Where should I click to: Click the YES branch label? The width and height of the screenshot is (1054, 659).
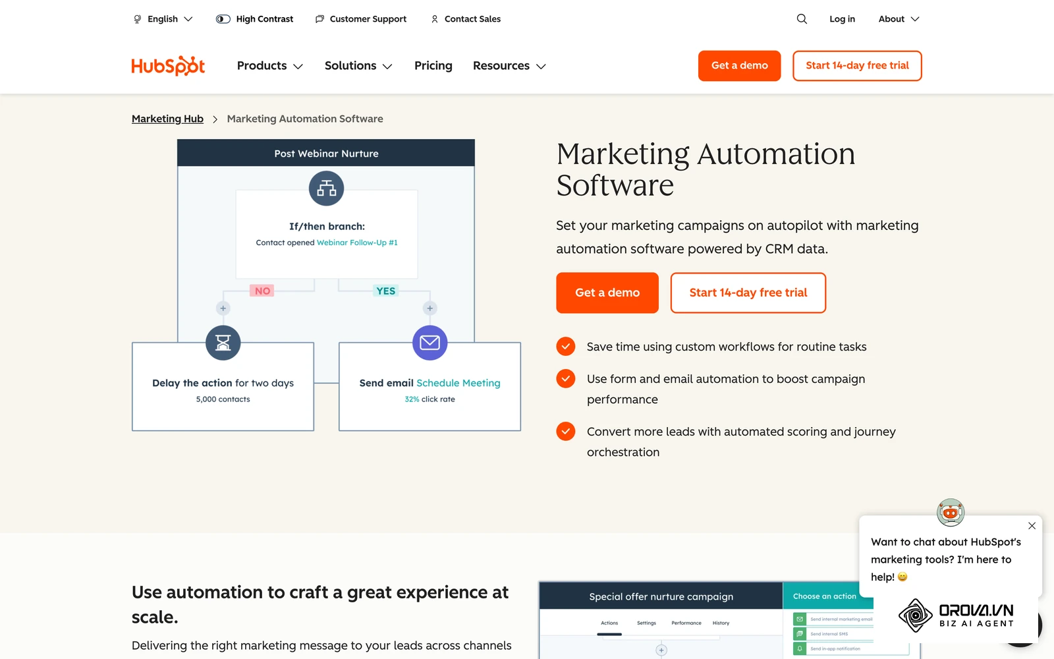(x=386, y=291)
